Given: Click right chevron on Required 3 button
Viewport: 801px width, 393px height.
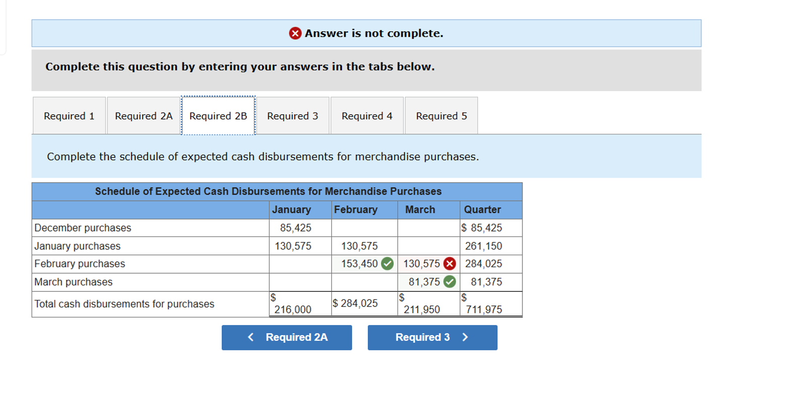Looking at the screenshot, I should (x=465, y=337).
